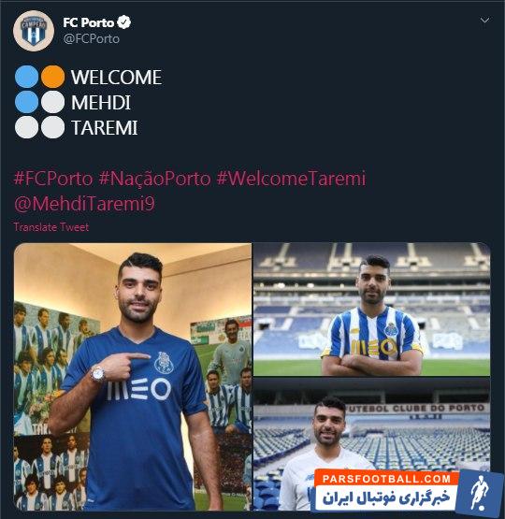Open the #NaçãoPorto hashtag
Image resolution: width=505 pixels, height=519 pixels.
pyautogui.click(x=154, y=179)
